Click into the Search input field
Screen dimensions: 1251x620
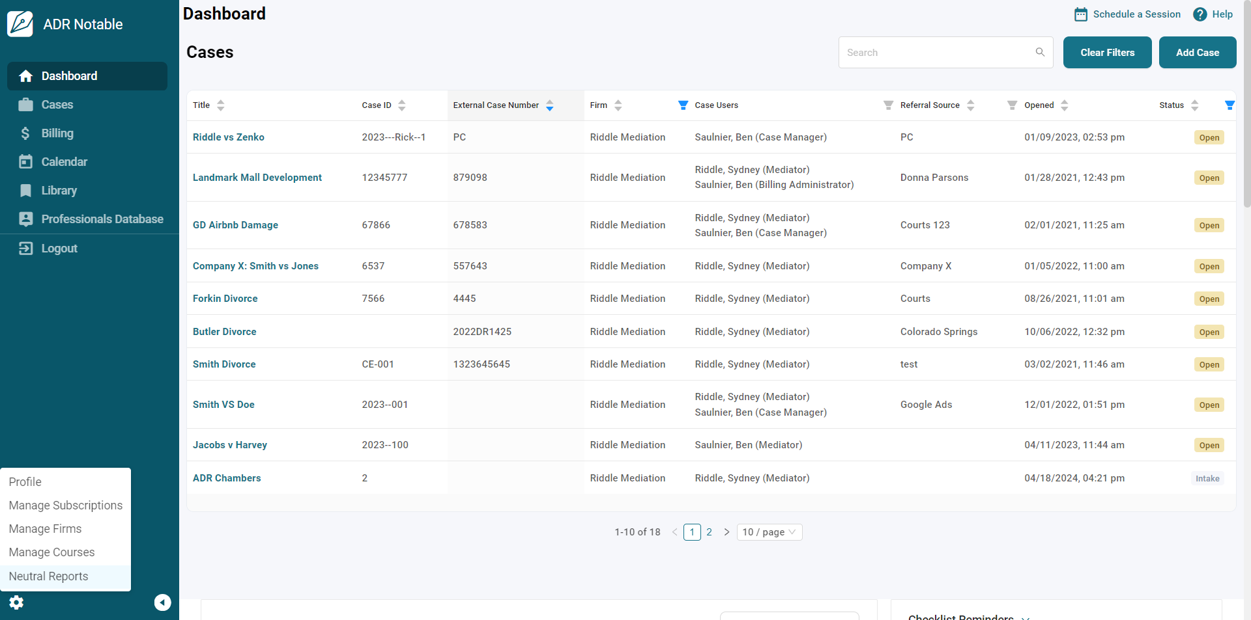(x=938, y=53)
